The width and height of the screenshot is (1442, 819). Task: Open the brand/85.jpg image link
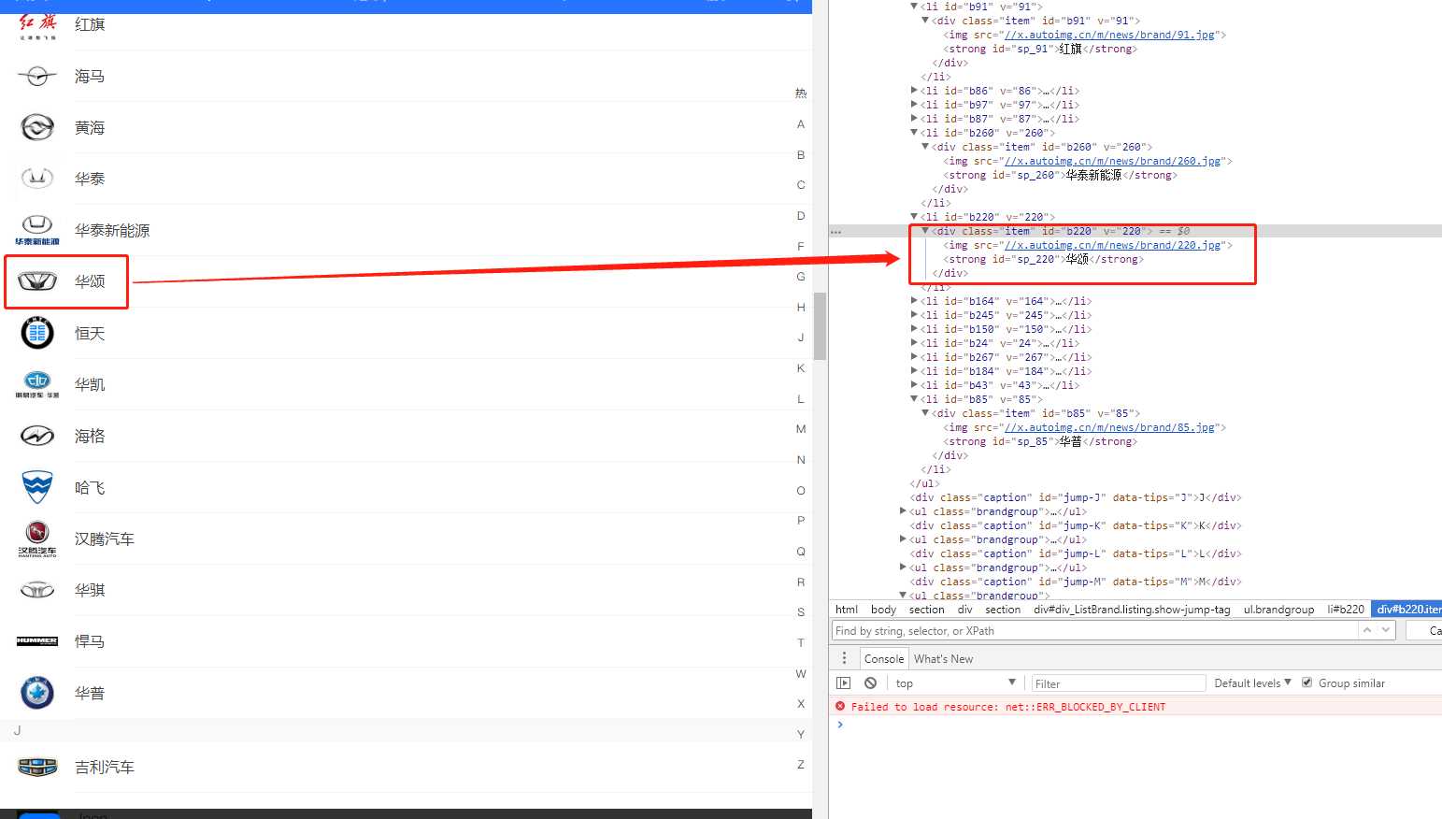click(x=1110, y=427)
